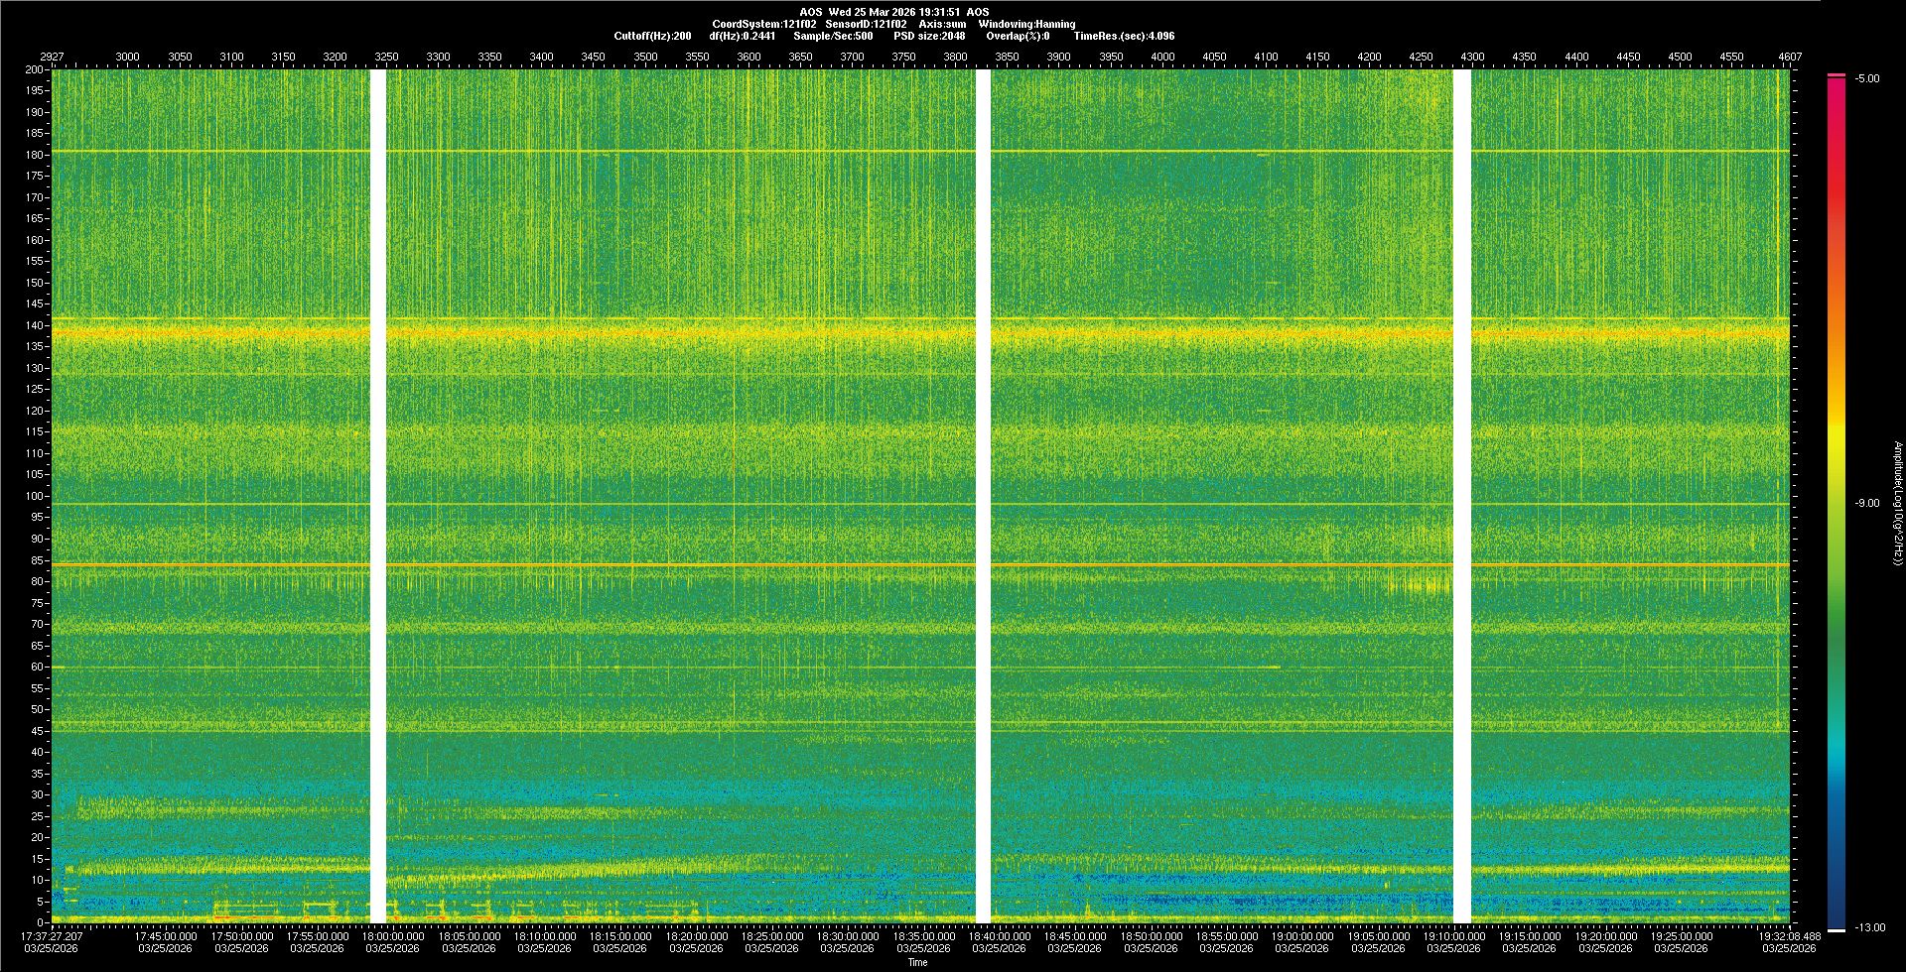Click the 200 Hz label on frequency axis
Screen dimensions: 1906x972
point(34,69)
